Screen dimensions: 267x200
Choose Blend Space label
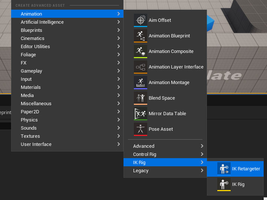point(162,98)
